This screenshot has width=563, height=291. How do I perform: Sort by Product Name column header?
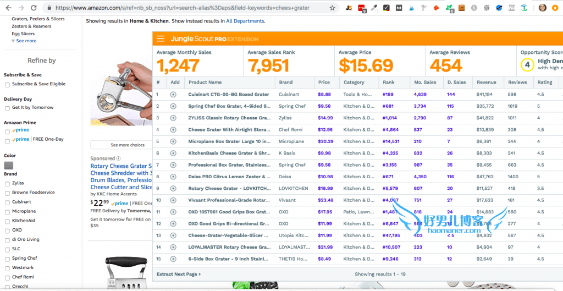(x=205, y=83)
